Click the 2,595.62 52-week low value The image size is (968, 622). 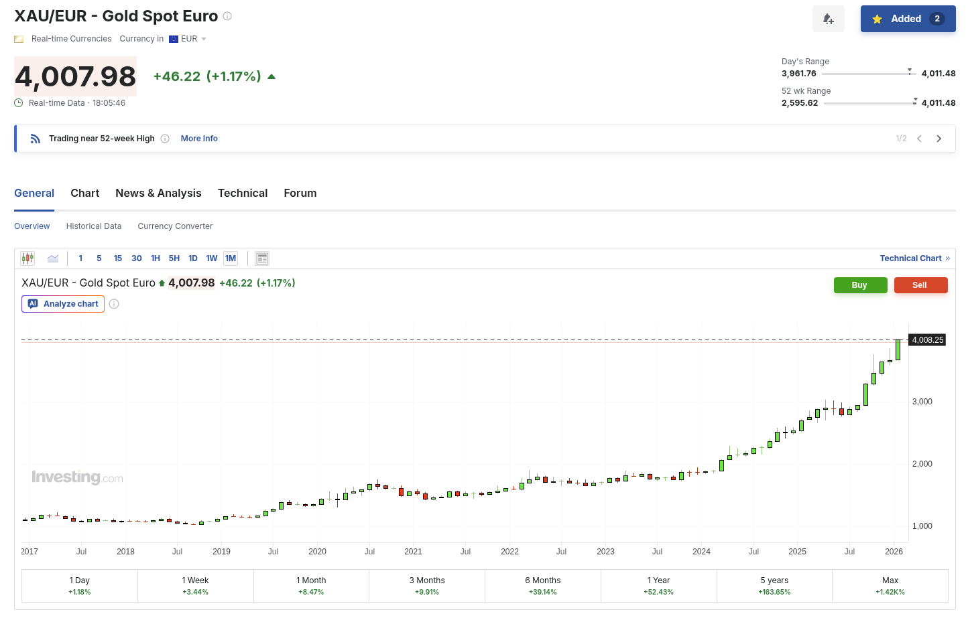tap(800, 103)
